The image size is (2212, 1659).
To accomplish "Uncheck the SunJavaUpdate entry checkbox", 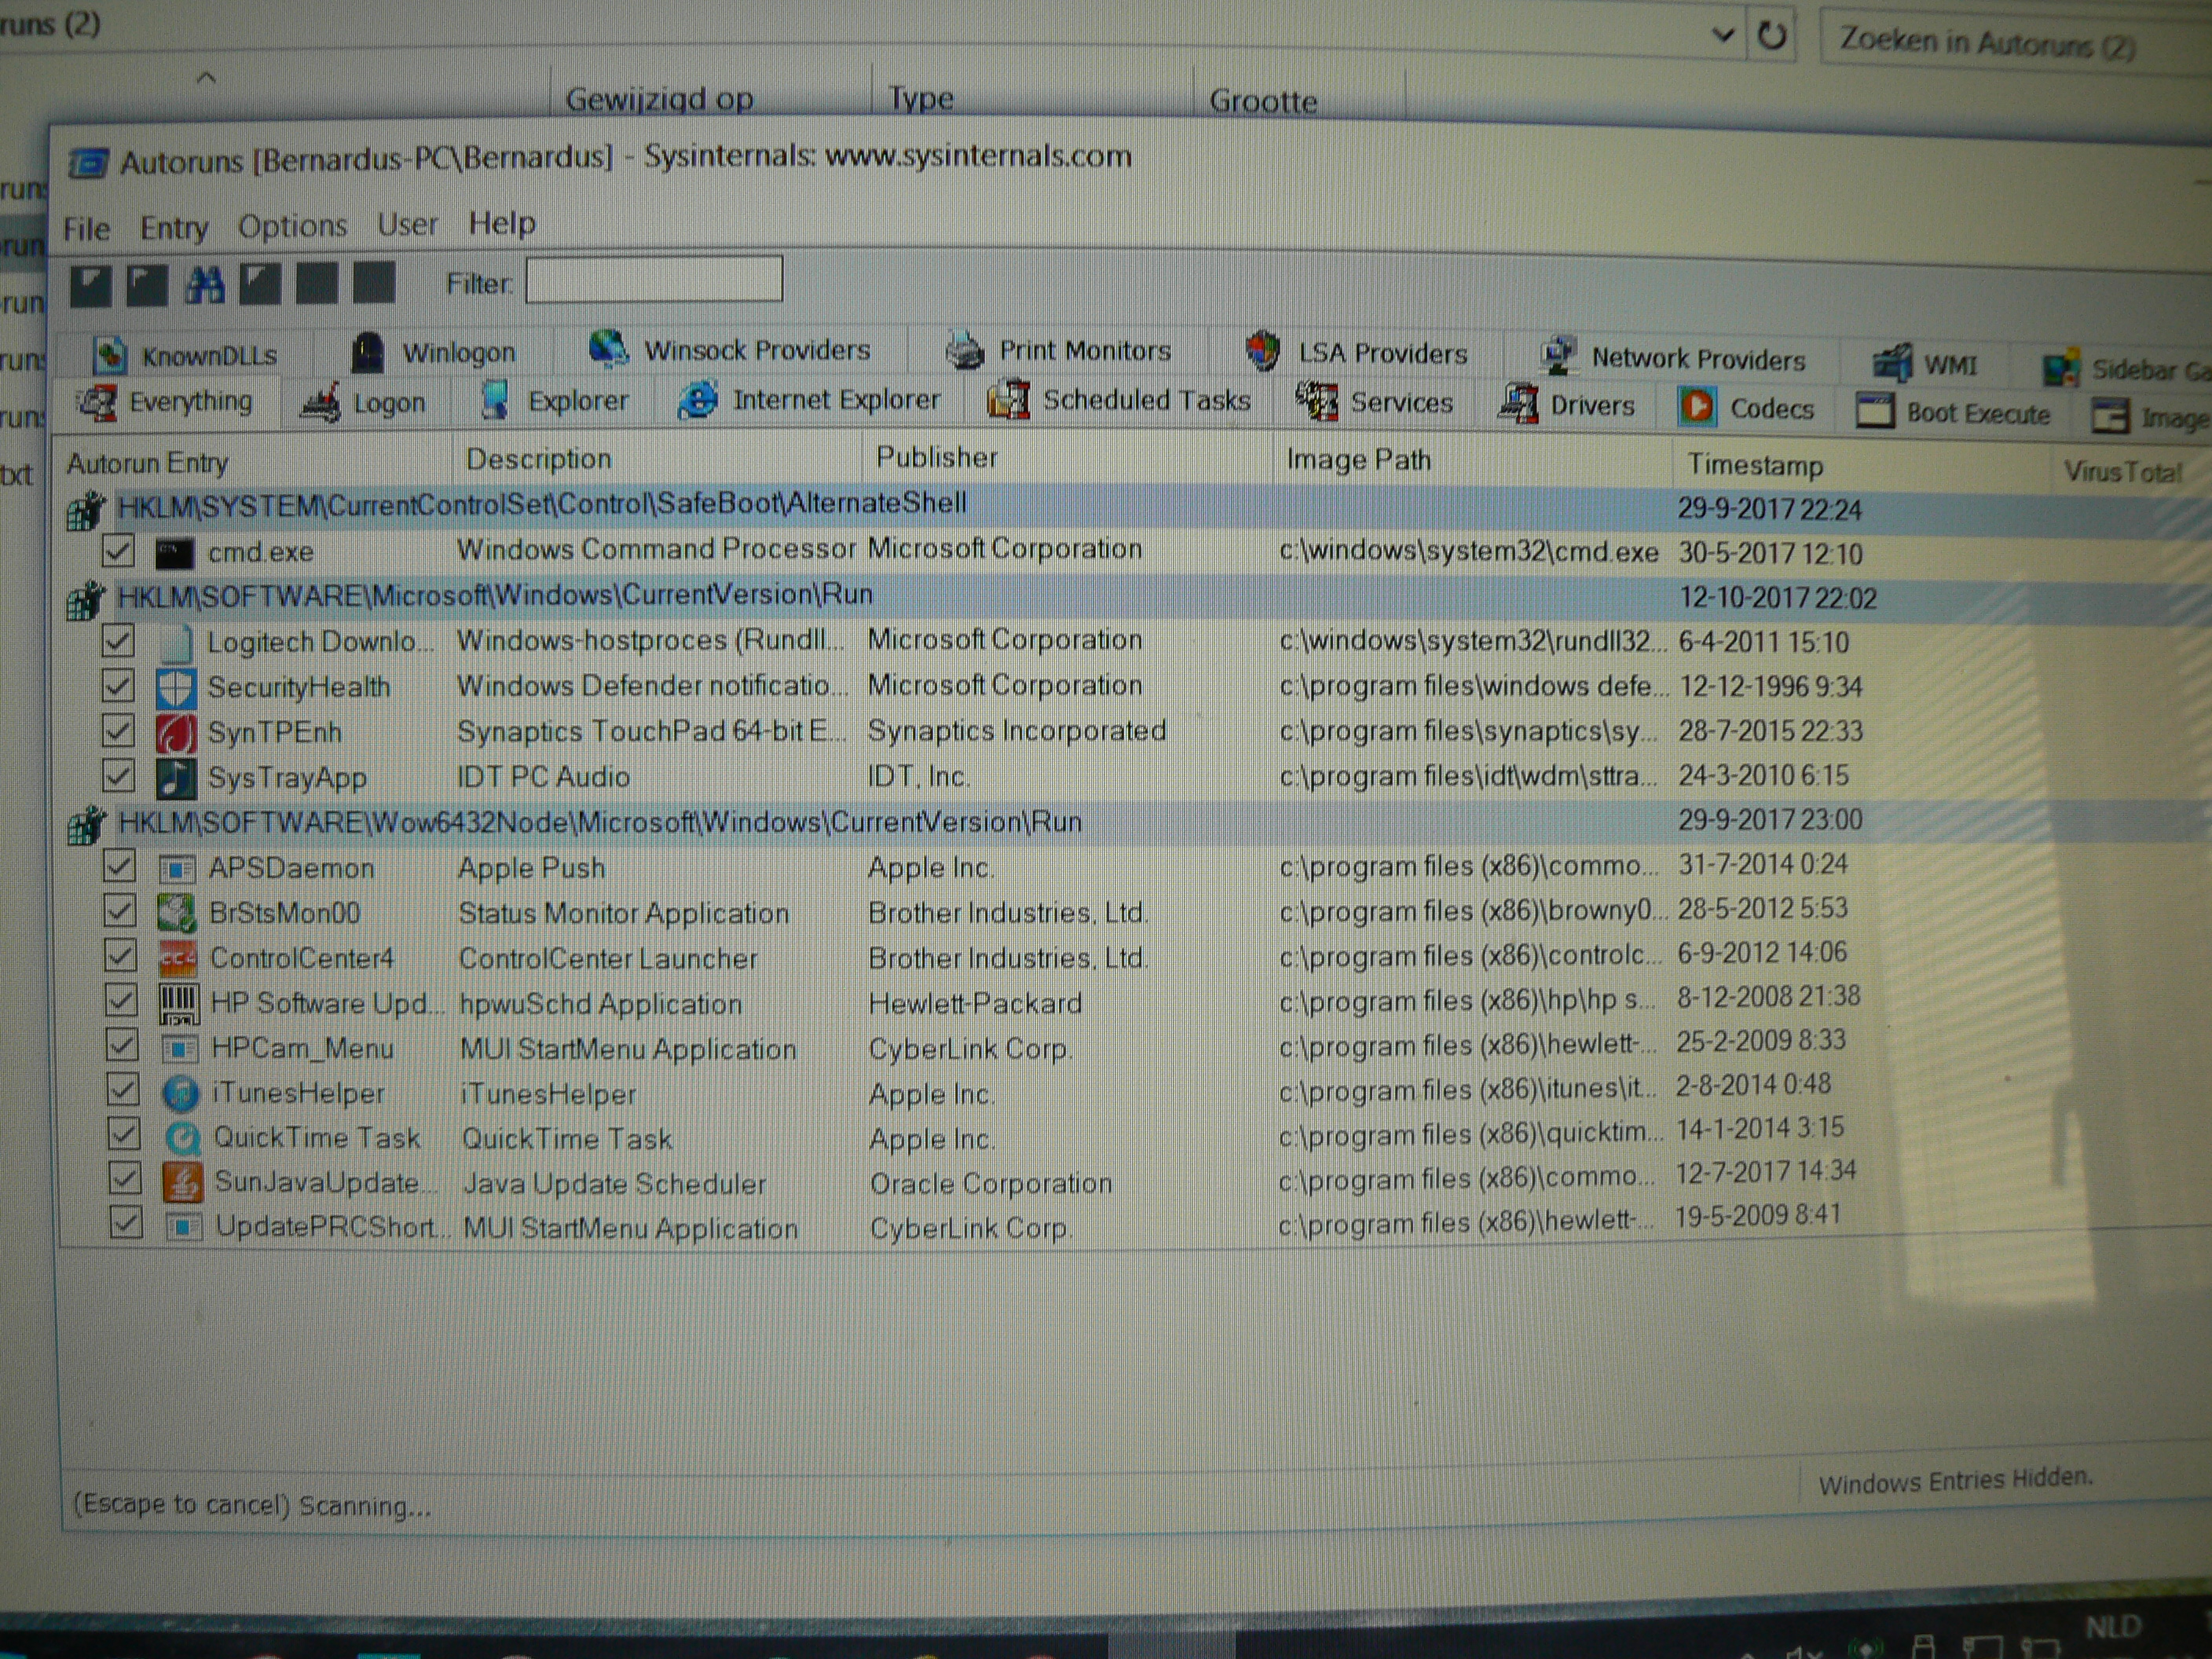I will pos(125,1179).
